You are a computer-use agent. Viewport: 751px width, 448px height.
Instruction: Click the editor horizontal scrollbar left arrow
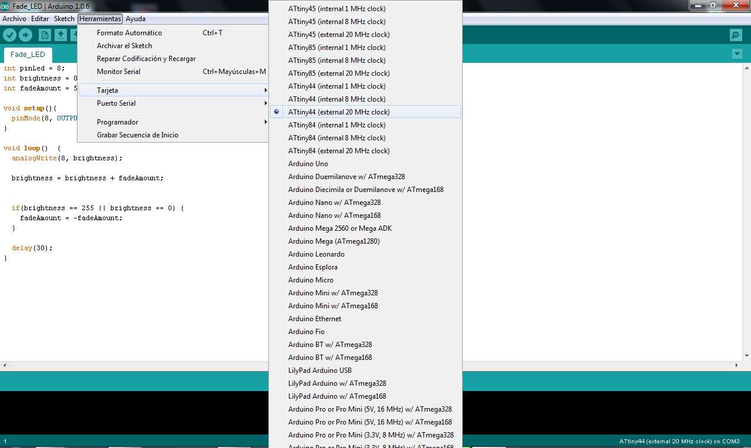point(5,365)
